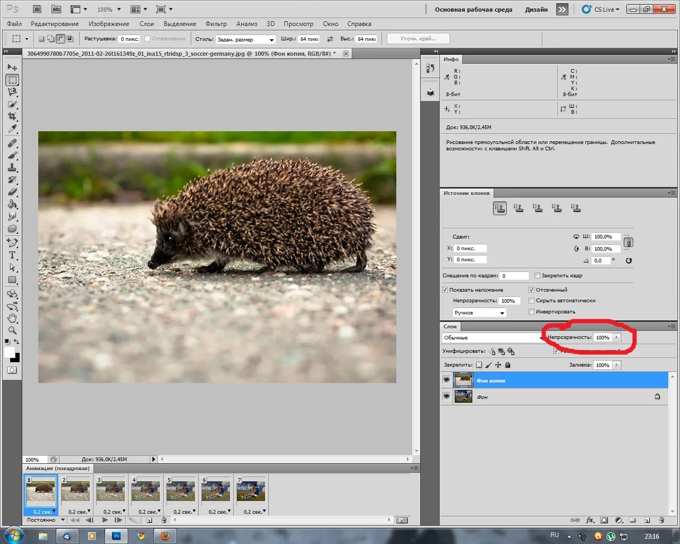Open the Изображение menu

[109, 24]
